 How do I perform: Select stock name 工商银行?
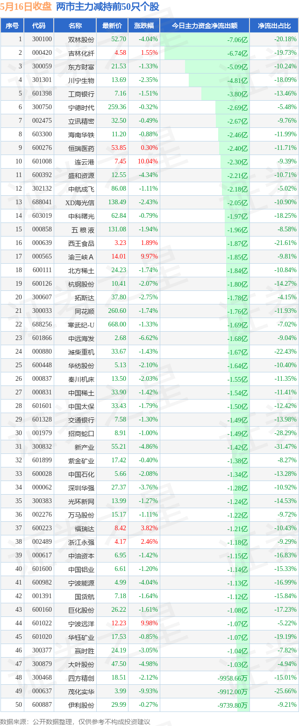pyautogui.click(x=81, y=94)
